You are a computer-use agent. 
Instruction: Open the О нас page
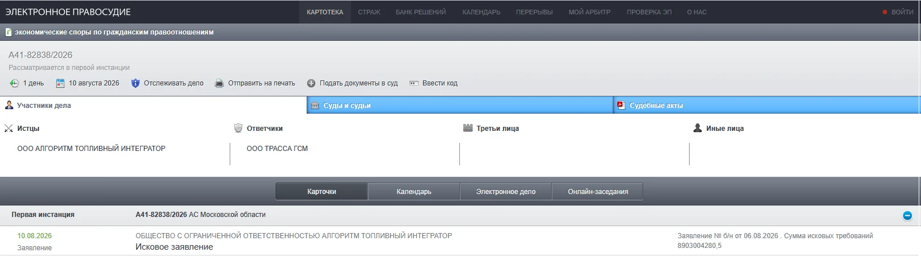pos(696,12)
